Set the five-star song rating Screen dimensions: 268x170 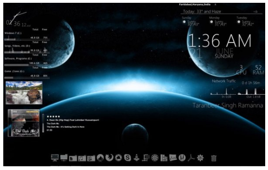pyautogui.click(x=53, y=117)
